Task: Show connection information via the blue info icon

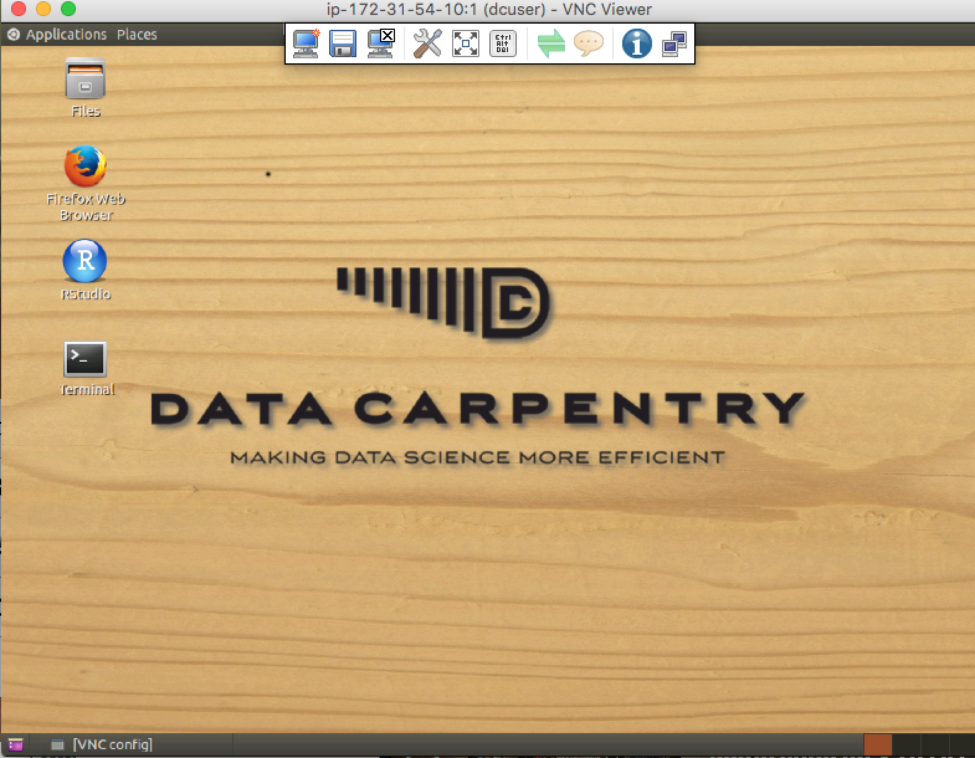Action: coord(637,43)
